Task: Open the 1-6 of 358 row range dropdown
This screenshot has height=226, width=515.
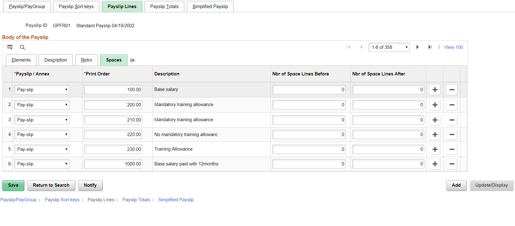Action: pos(389,47)
